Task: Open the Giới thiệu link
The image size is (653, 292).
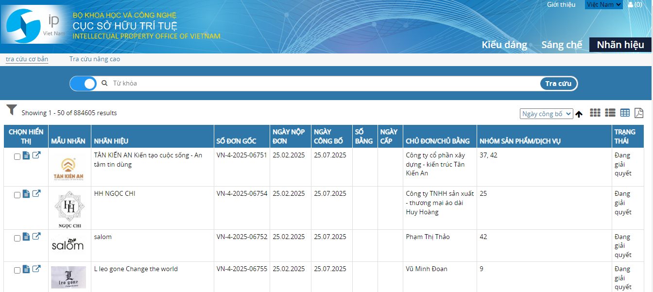Action: pyautogui.click(x=561, y=4)
